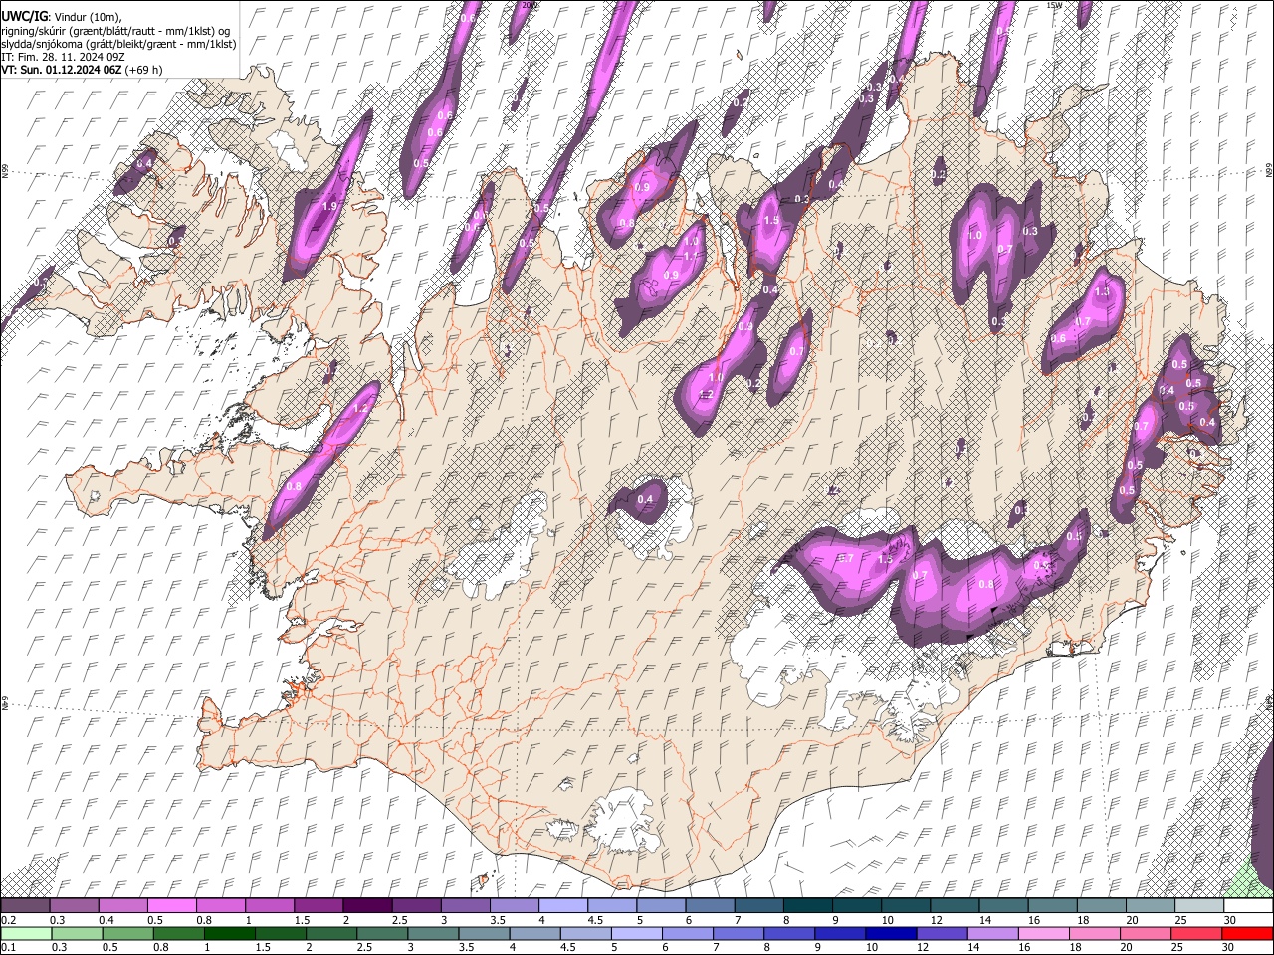The height and width of the screenshot is (955, 1274).
Task: Click the 'IT: Fim. 28. 11. 2024 09Z' line
Action: tap(64, 57)
